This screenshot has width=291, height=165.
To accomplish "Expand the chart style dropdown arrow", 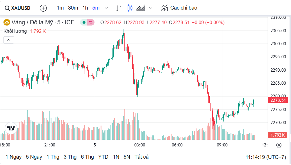I will 151,8.
